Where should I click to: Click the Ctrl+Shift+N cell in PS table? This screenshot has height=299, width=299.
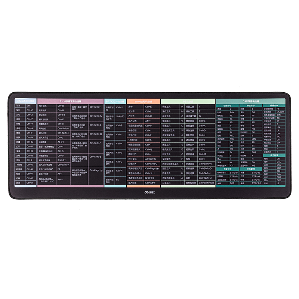(x=207, y=164)
